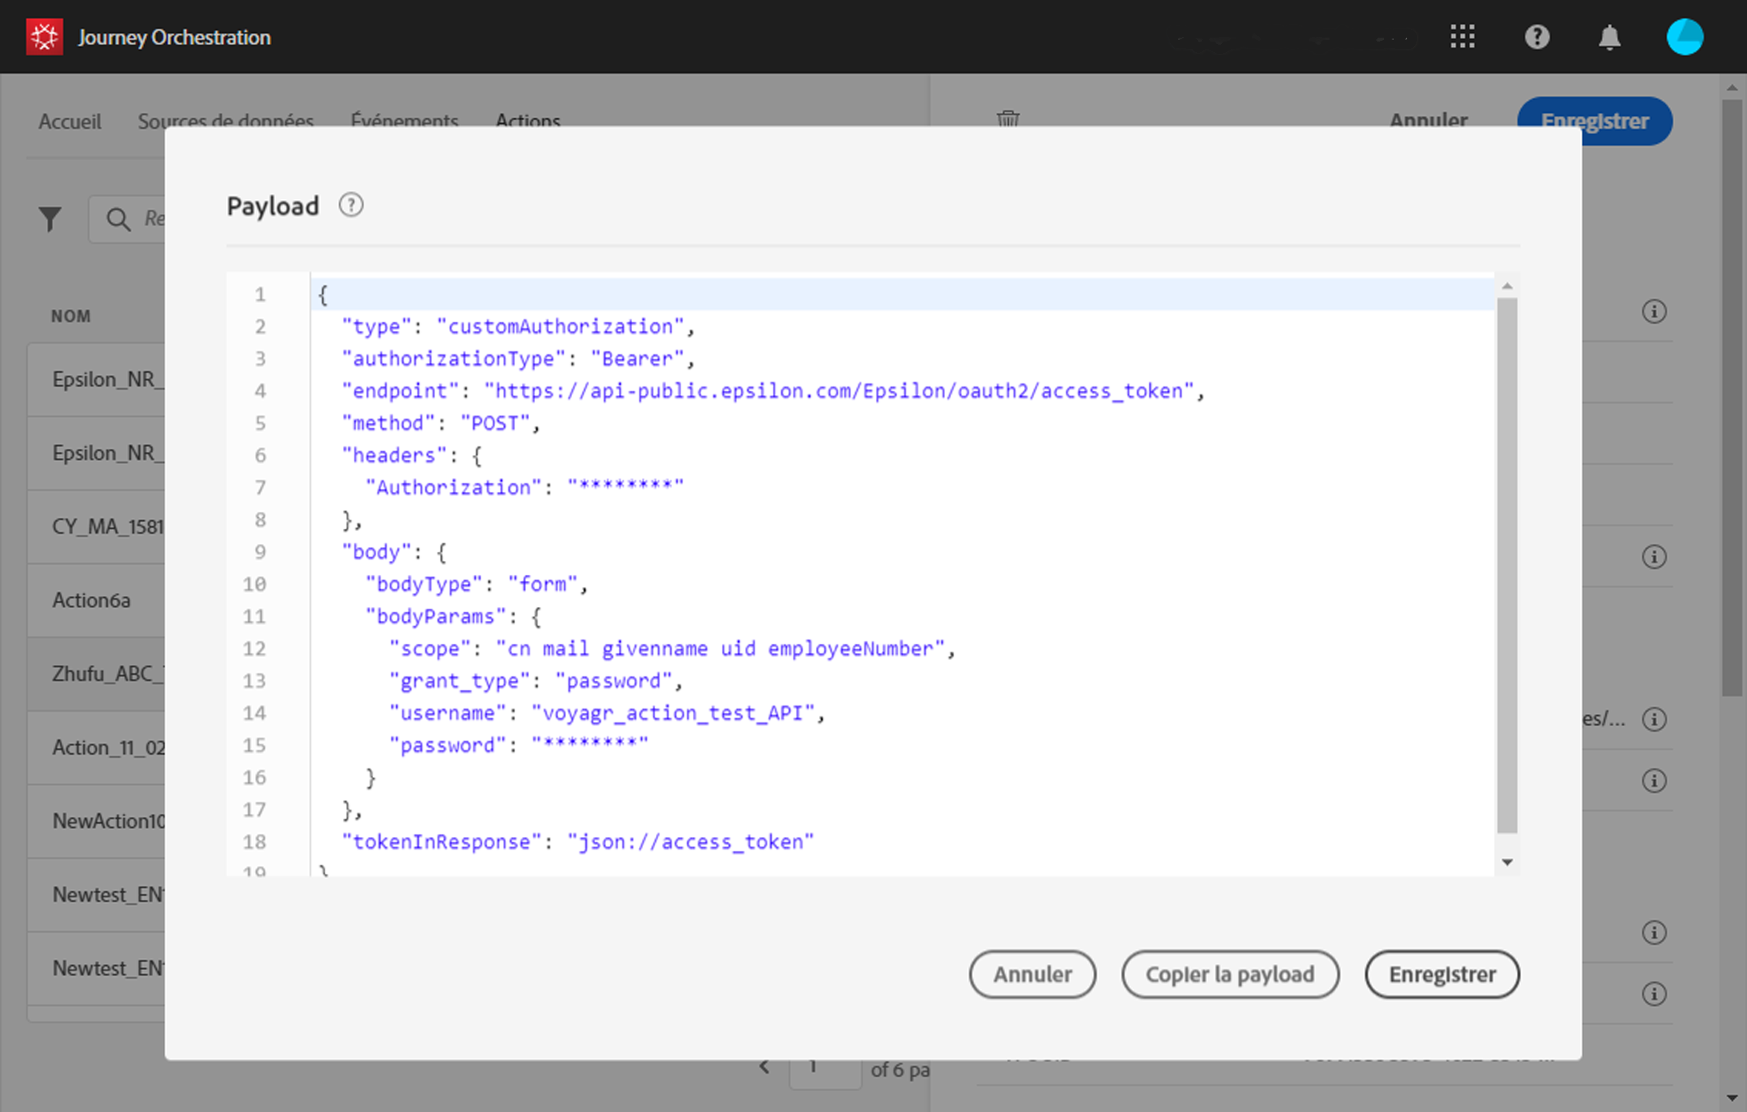The image size is (1747, 1112).
Task: Go to previous page arrow in pagination
Action: pyautogui.click(x=764, y=1067)
